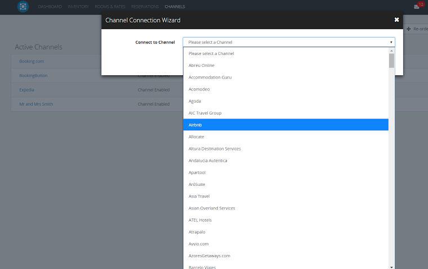This screenshot has height=269, width=428.
Task: Open the Reservations menu
Action: [145, 7]
